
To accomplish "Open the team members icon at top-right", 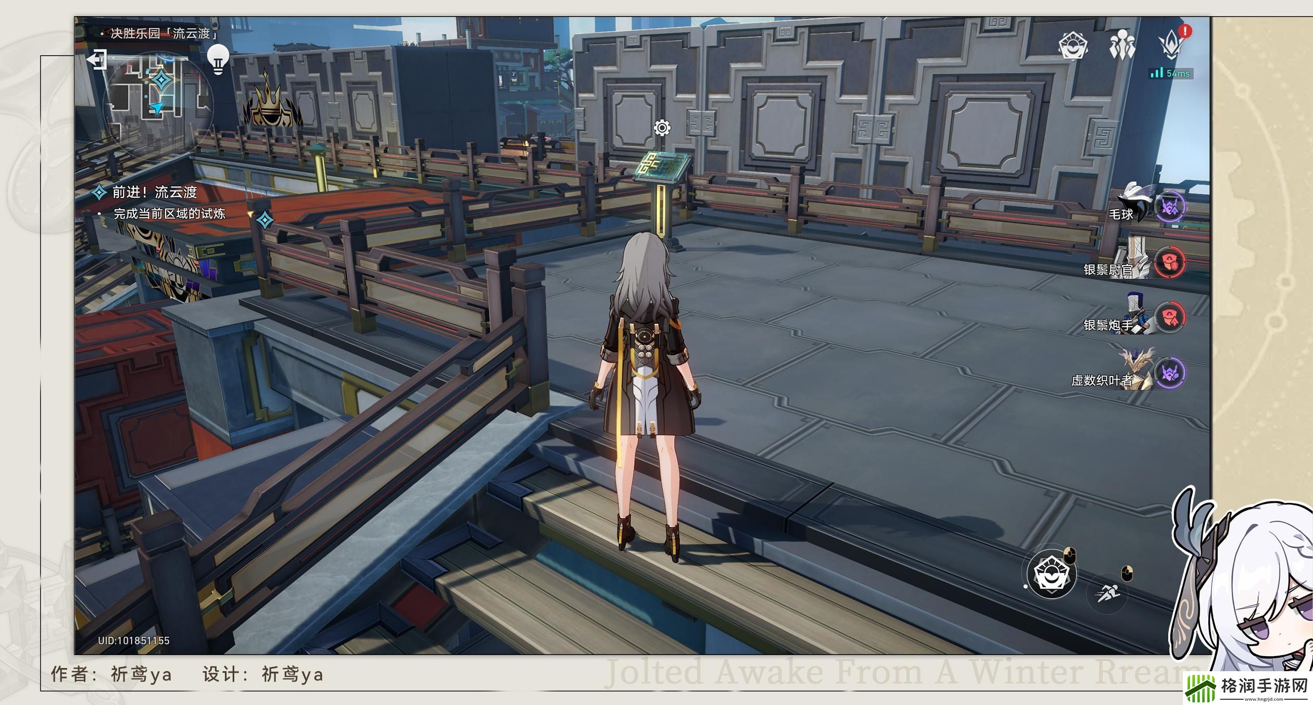I will (x=1122, y=46).
